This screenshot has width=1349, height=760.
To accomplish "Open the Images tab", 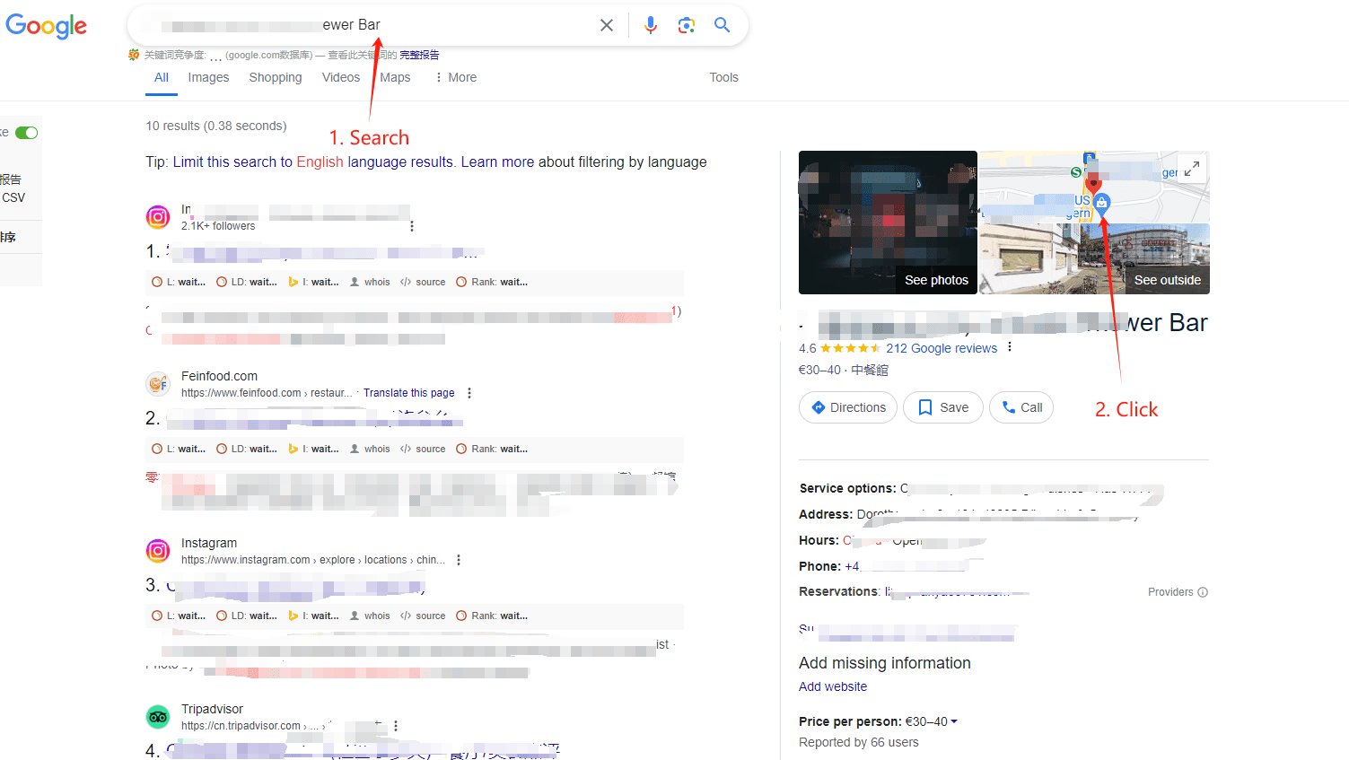I will 208,77.
